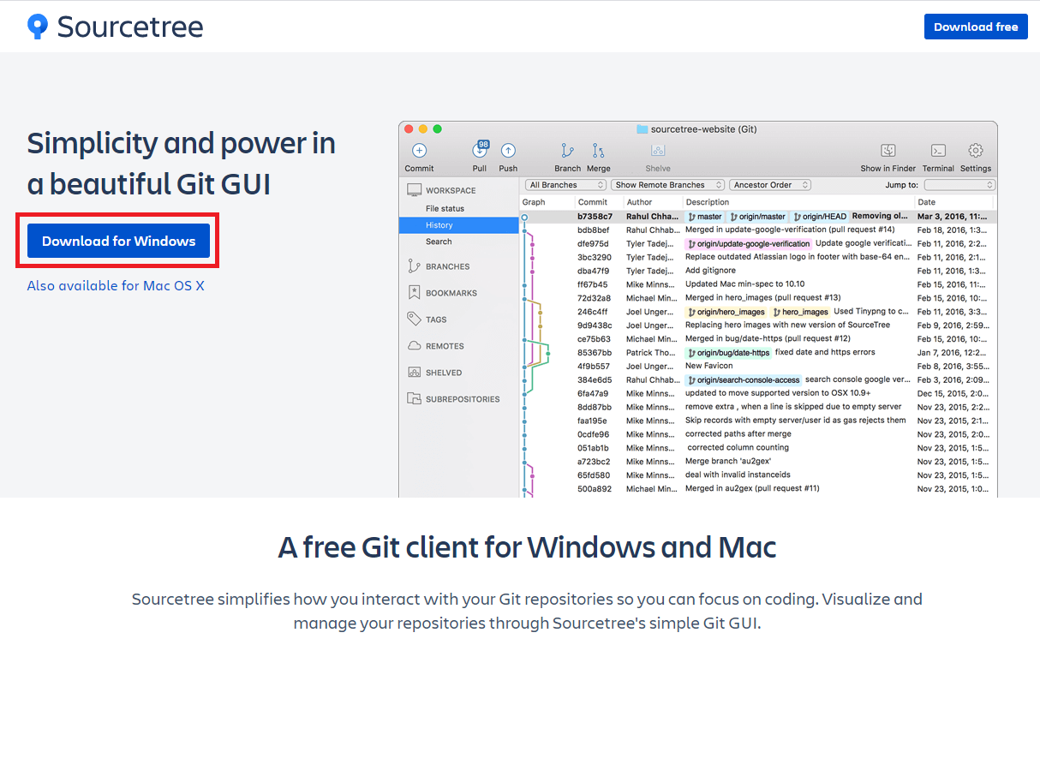This screenshot has height=770, width=1040.
Task: Click the Sourcetree logo in the page header
Action: [115, 27]
